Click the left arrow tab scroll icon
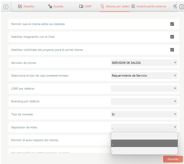The width and height of the screenshot is (184, 164). point(6,7)
